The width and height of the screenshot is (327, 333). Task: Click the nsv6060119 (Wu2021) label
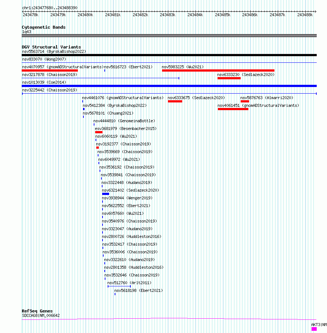[116, 136]
